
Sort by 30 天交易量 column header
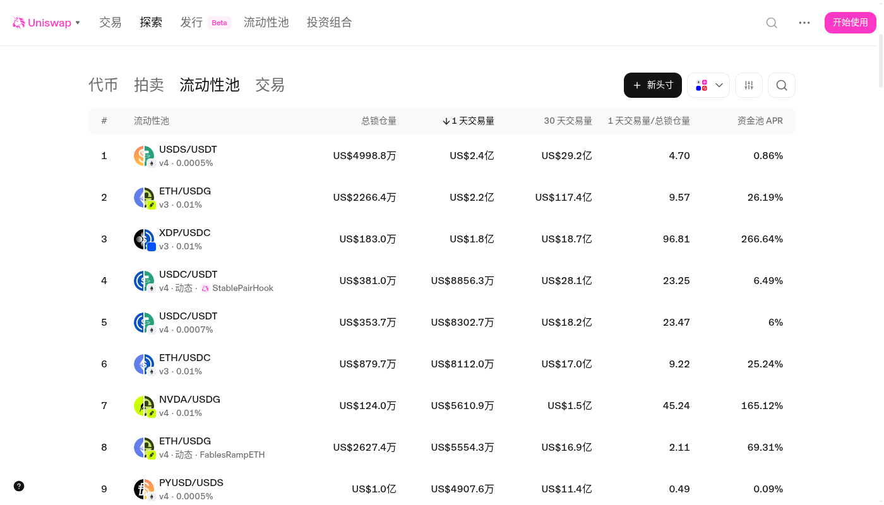568,121
